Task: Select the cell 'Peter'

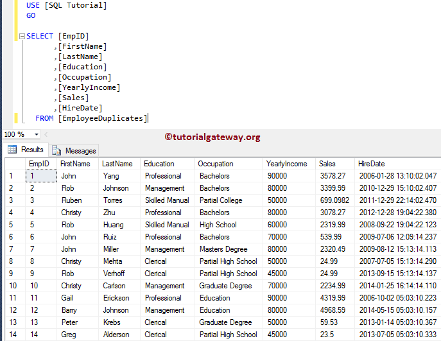Action: coord(78,322)
